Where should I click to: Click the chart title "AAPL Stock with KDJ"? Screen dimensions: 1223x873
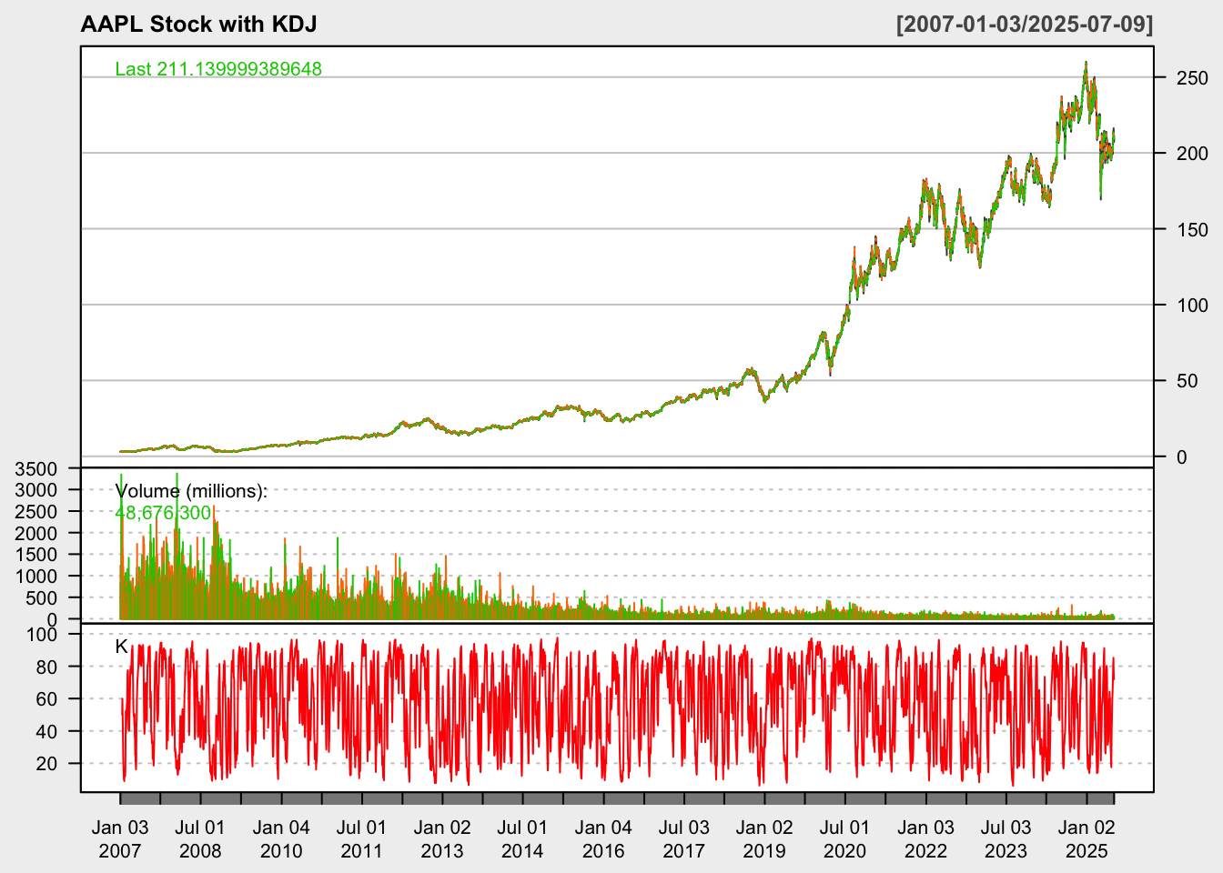pos(198,24)
